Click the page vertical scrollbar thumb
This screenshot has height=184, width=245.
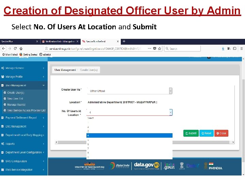point(243,121)
